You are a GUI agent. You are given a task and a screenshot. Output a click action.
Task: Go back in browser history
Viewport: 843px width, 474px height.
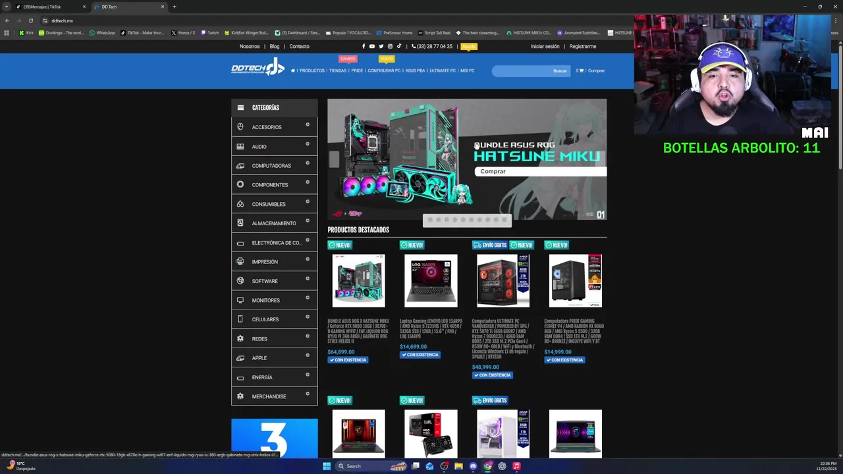coord(7,20)
